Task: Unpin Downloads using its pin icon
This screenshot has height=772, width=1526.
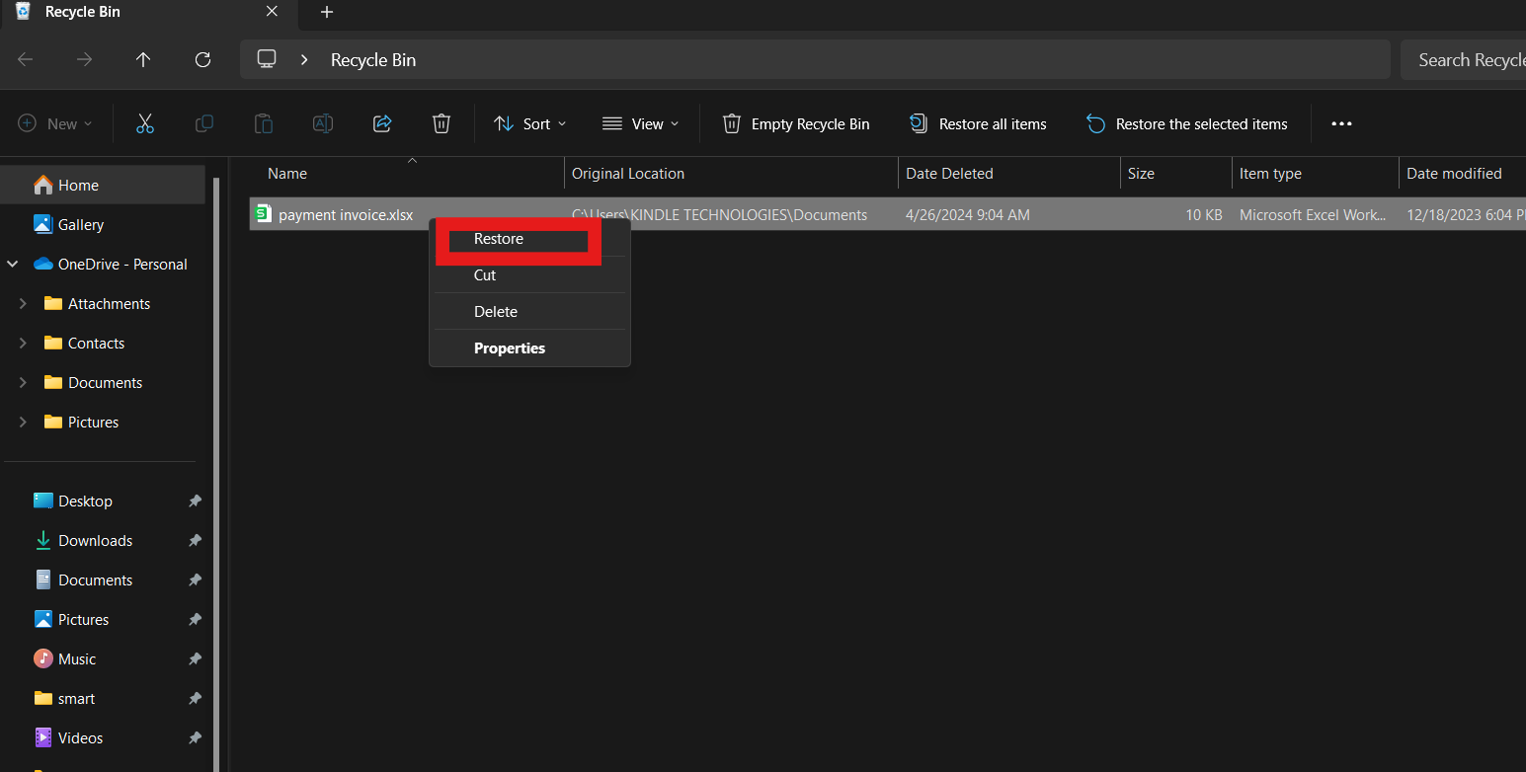Action: click(x=195, y=541)
